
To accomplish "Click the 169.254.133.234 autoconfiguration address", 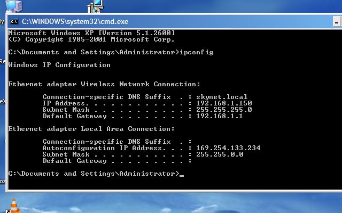I will (228, 148).
